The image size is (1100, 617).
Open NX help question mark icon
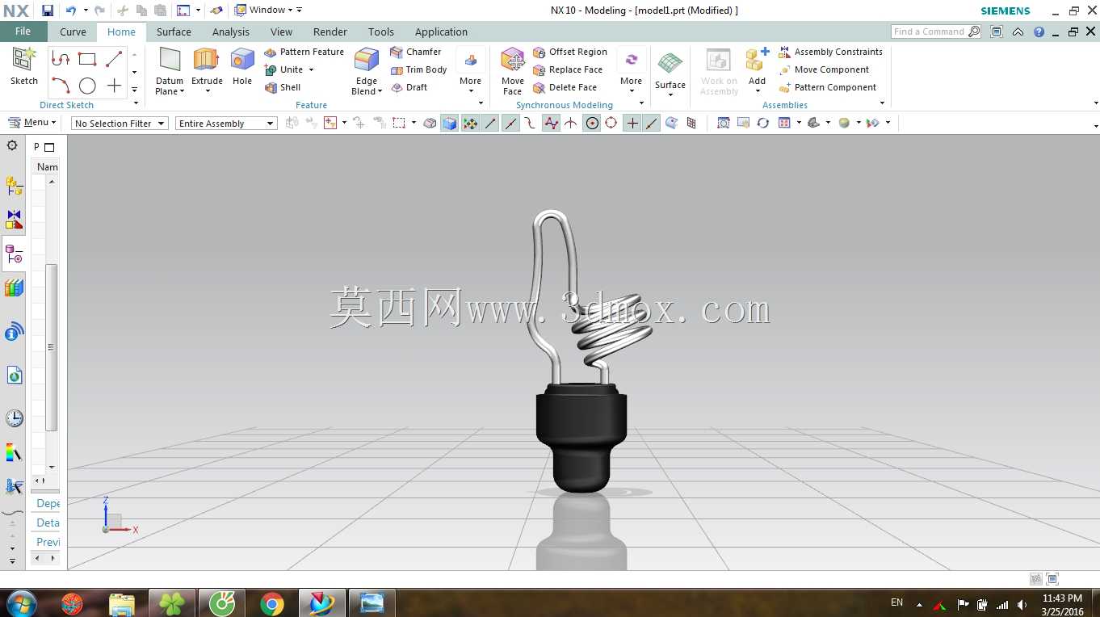point(1039,32)
